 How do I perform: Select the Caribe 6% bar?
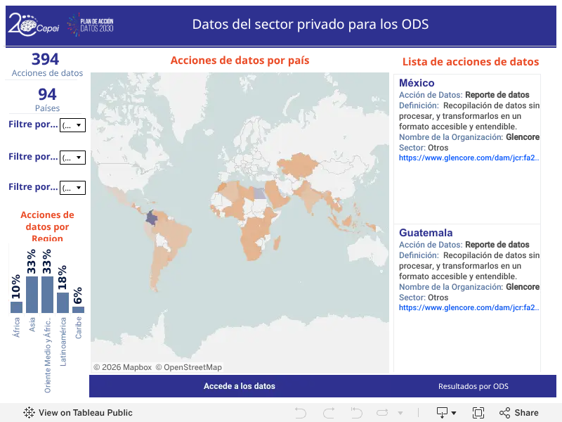78,309
